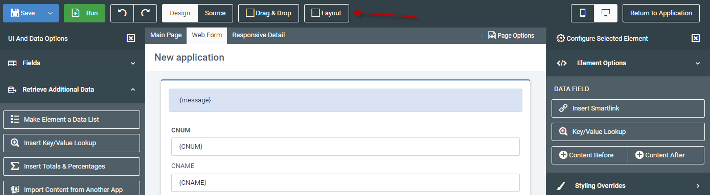710x195 pixels.
Task: Switch to desktop monitor preview icon
Action: click(x=606, y=13)
